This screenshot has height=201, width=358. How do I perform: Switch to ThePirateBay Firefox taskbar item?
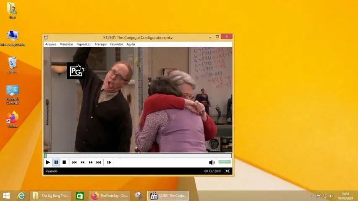coord(110,196)
